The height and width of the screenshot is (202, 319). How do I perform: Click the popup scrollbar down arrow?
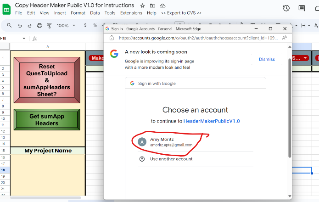tap(290, 196)
